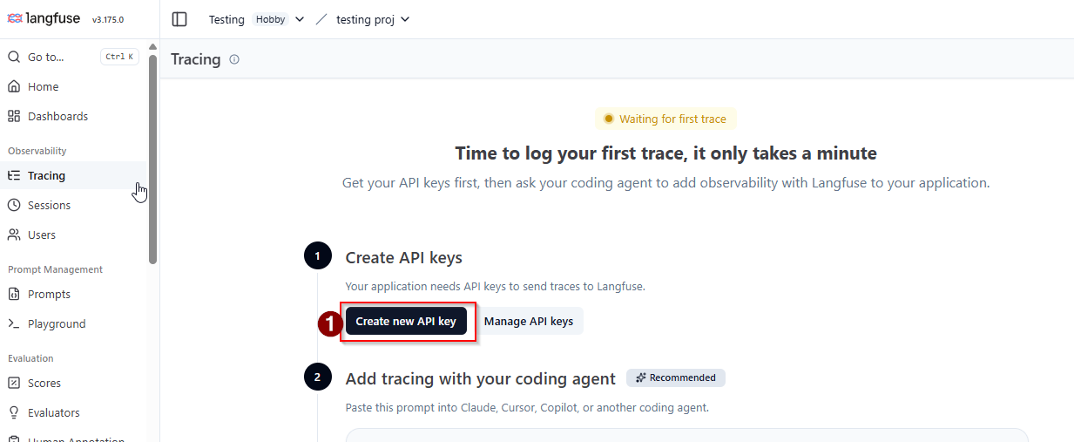Click Add tracing with your coding agent heading
The width and height of the screenshot is (1074, 442).
481,378
